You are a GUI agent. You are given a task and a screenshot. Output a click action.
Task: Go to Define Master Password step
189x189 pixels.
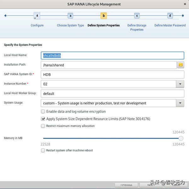pos(170,25)
